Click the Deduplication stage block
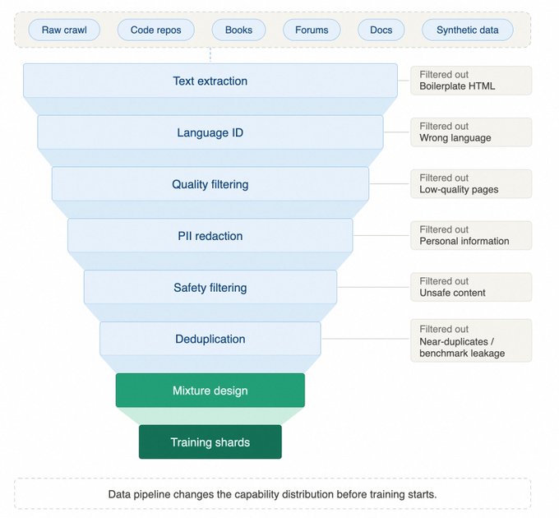Viewport: 559px width, 518px height. pyautogui.click(x=210, y=339)
